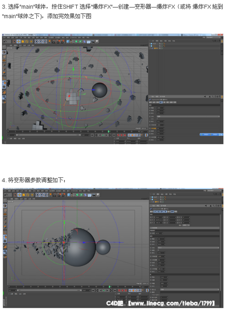Click the Cube primitive icon in step 3 screenshot
Image resolution: width=225 pixels, height=310 pixels.
(x=68, y=41)
